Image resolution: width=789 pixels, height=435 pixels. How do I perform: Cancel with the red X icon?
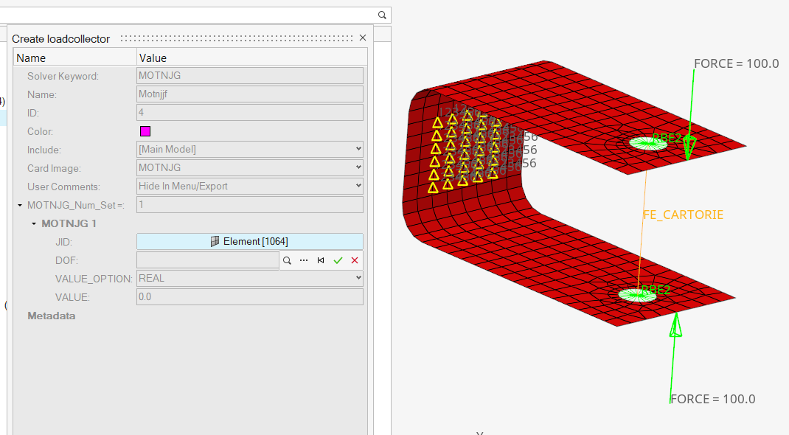point(355,260)
